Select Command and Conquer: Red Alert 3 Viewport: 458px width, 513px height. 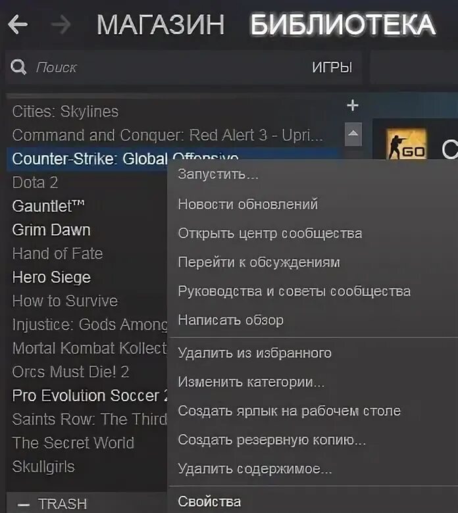click(x=168, y=135)
